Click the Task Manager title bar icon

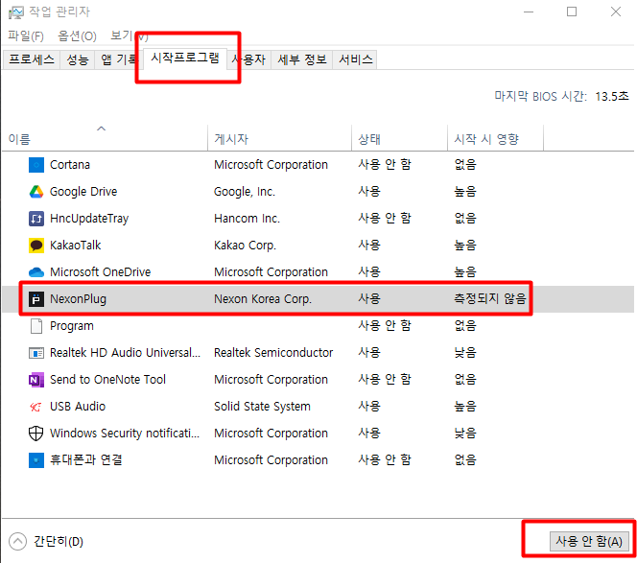16,12
